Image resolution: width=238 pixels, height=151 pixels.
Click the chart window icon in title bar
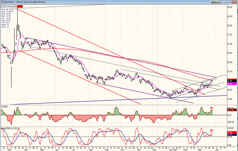[1, 1]
